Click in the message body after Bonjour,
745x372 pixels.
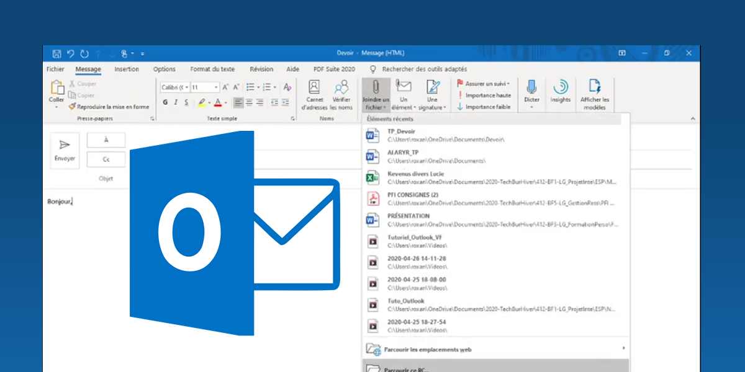73,201
